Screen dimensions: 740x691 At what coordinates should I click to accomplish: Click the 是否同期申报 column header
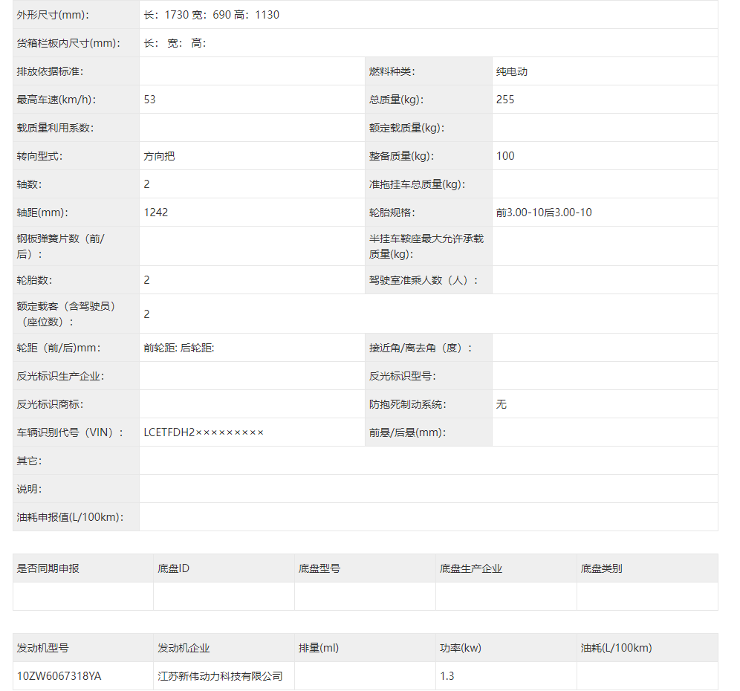(x=48, y=568)
